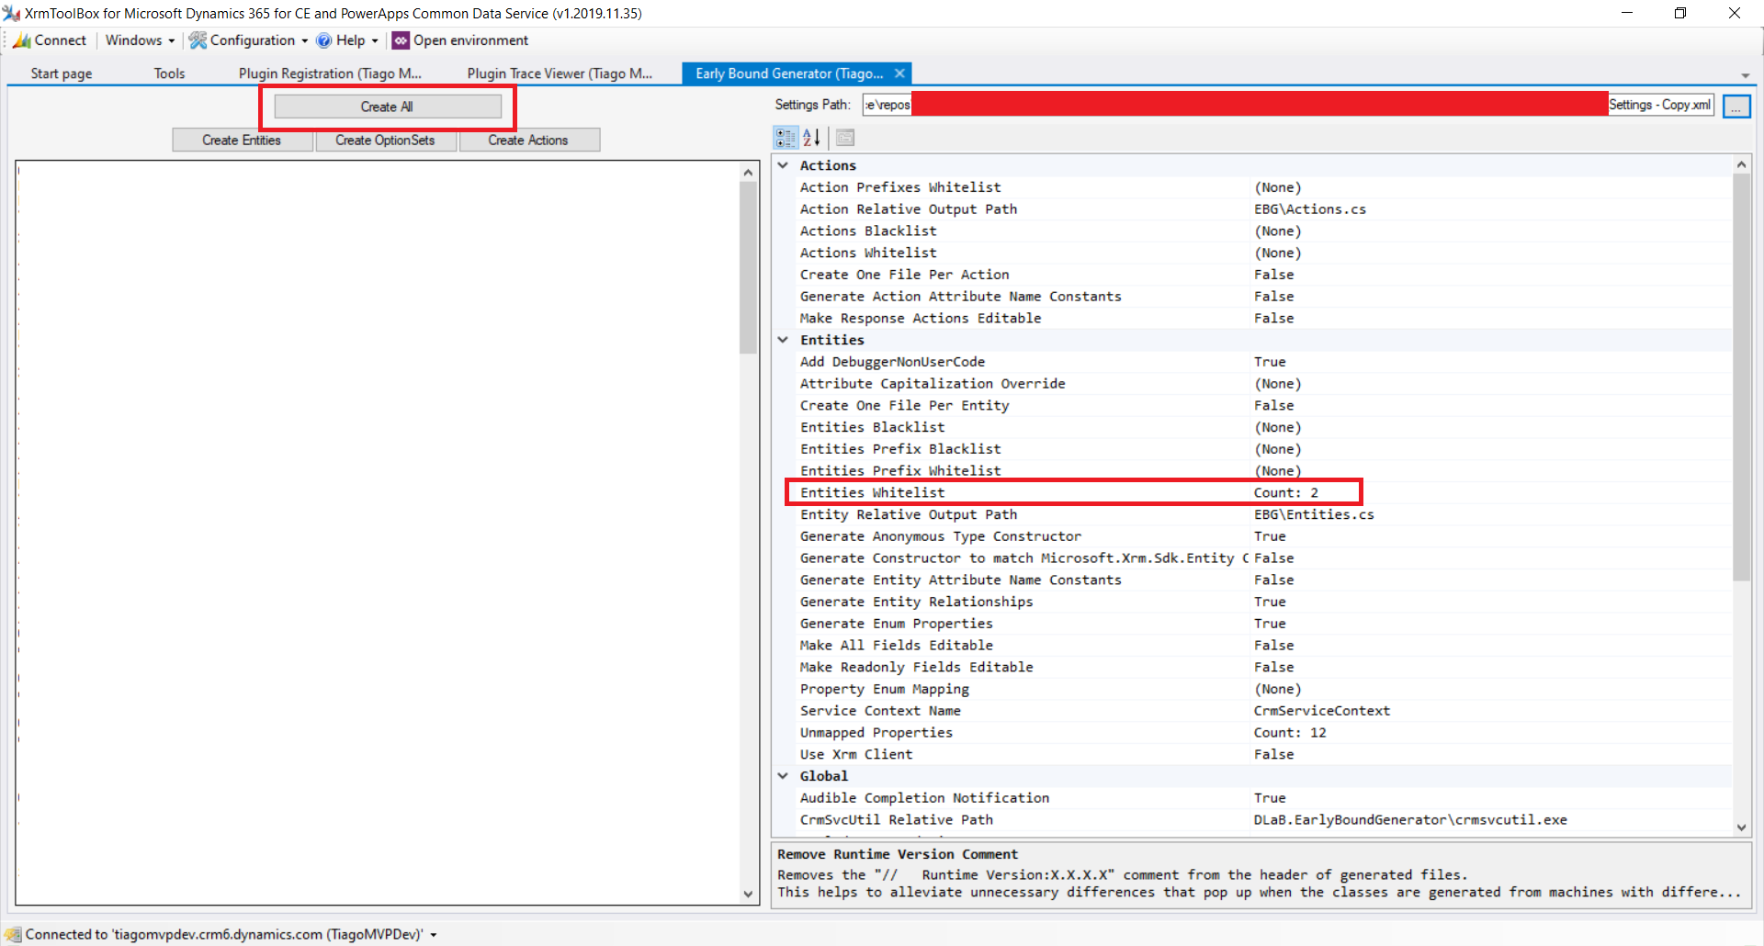
Task: Close the Early Bound Generator tab
Action: tap(899, 73)
